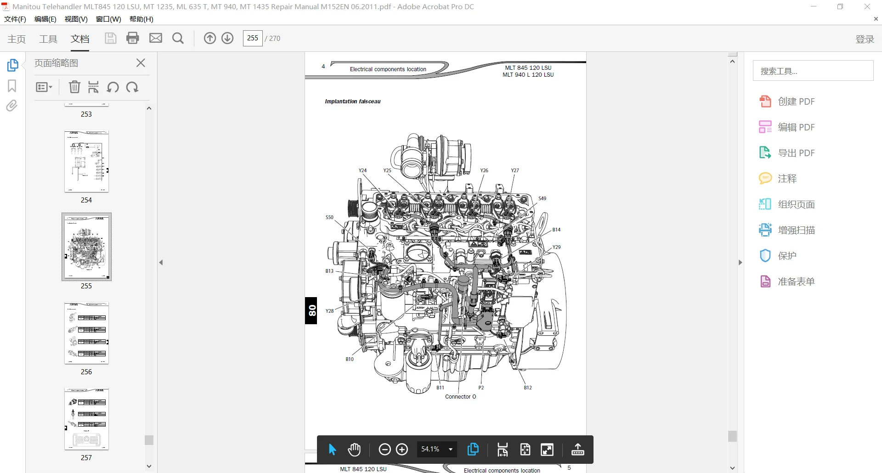Viewport: 882px width, 473px height.
Task: Send file by email envelope icon
Action: pyautogui.click(x=156, y=38)
